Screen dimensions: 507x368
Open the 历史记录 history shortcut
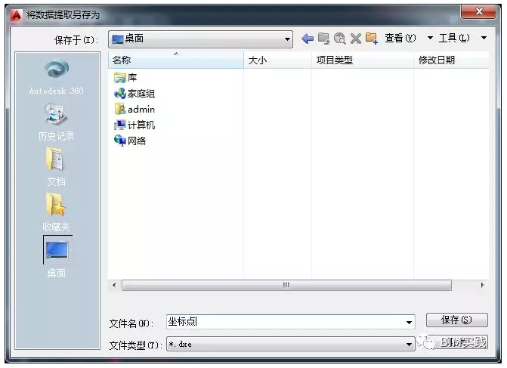tap(57, 122)
